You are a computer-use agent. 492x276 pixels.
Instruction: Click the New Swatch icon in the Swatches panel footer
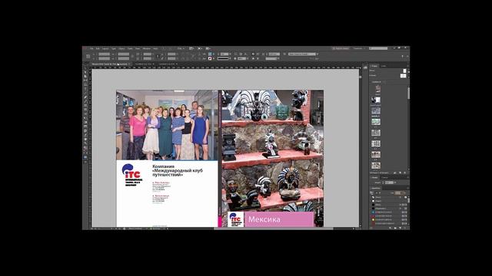(401, 228)
